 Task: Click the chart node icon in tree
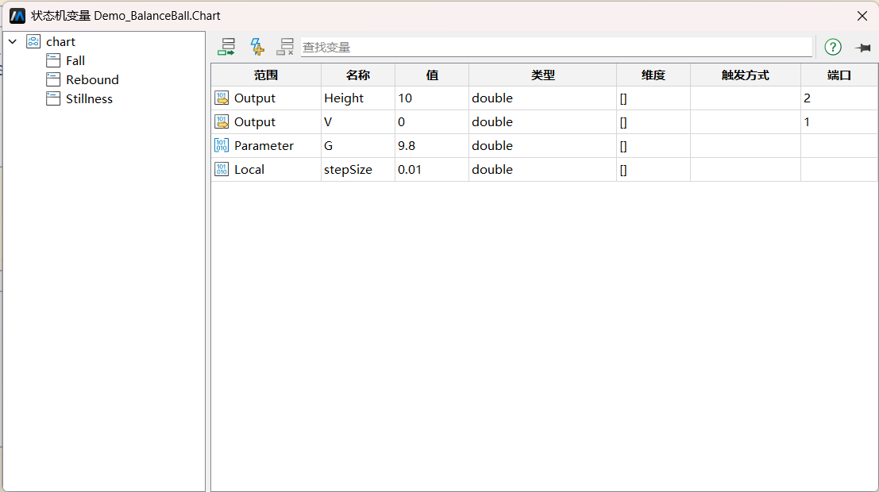click(x=33, y=41)
